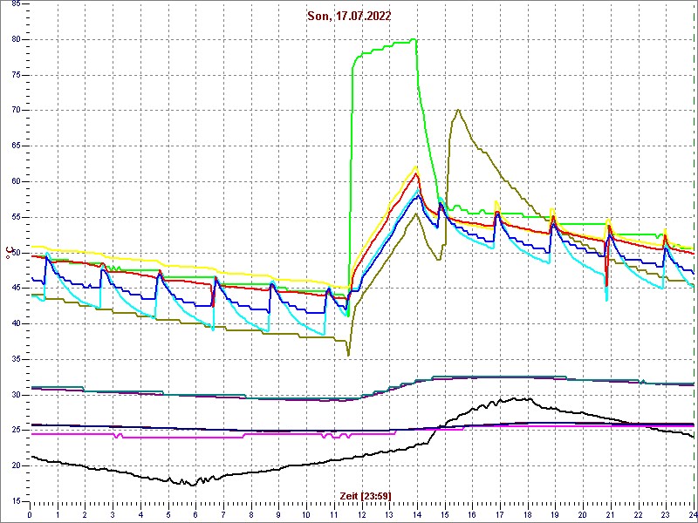The height and width of the screenshot is (523, 698).
Task: Click the olive curve's minimum near 35 degrees
Action: click(348, 355)
